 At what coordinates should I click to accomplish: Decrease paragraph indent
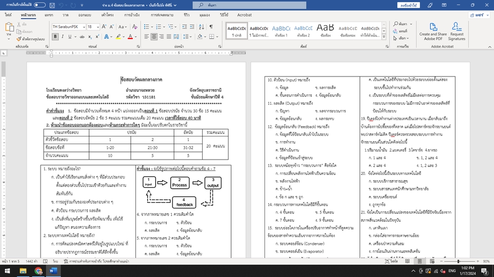coord(185,27)
